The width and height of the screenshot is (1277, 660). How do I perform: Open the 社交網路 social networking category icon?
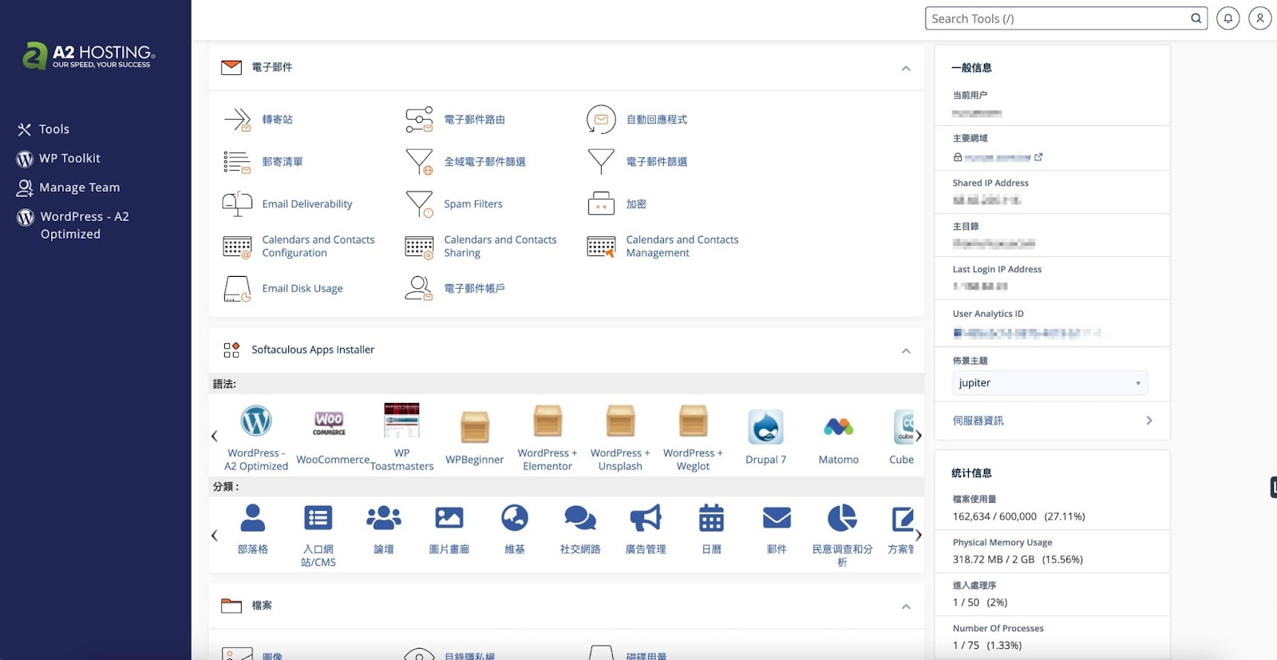(x=580, y=518)
